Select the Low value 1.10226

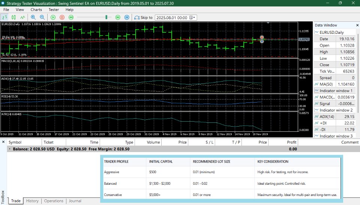tap(347, 58)
